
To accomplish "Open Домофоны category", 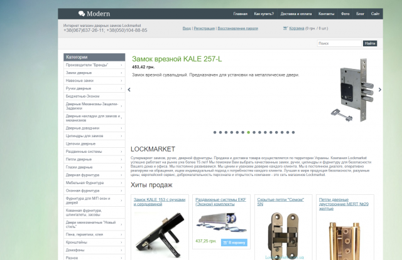I will tap(94, 250).
